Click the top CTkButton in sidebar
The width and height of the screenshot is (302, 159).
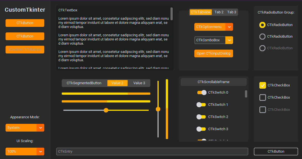pos(25,23)
